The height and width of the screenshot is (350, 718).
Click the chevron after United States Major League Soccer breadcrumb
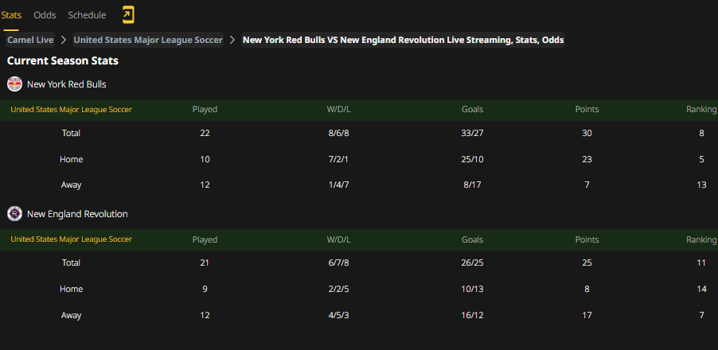pos(232,40)
